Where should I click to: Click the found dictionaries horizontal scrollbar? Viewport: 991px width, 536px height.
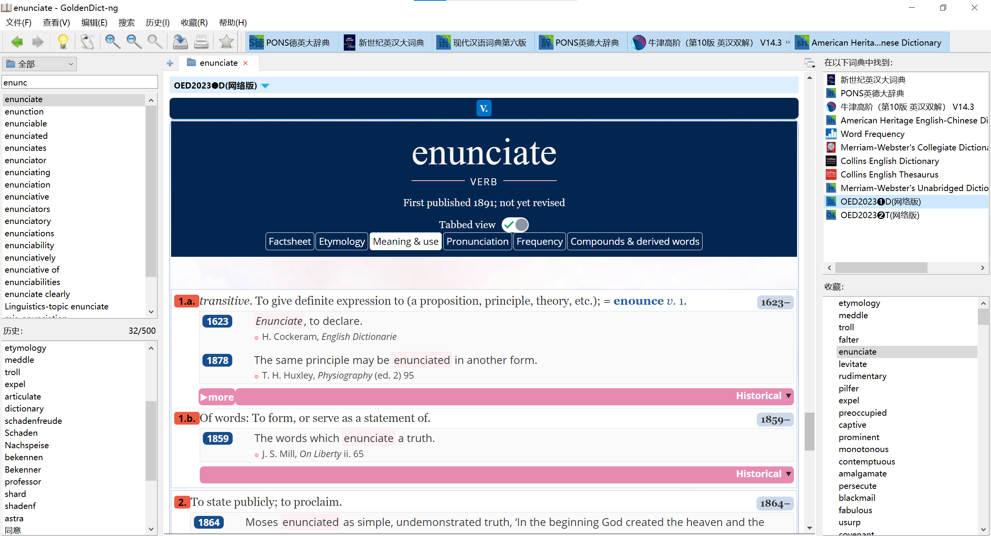(881, 268)
